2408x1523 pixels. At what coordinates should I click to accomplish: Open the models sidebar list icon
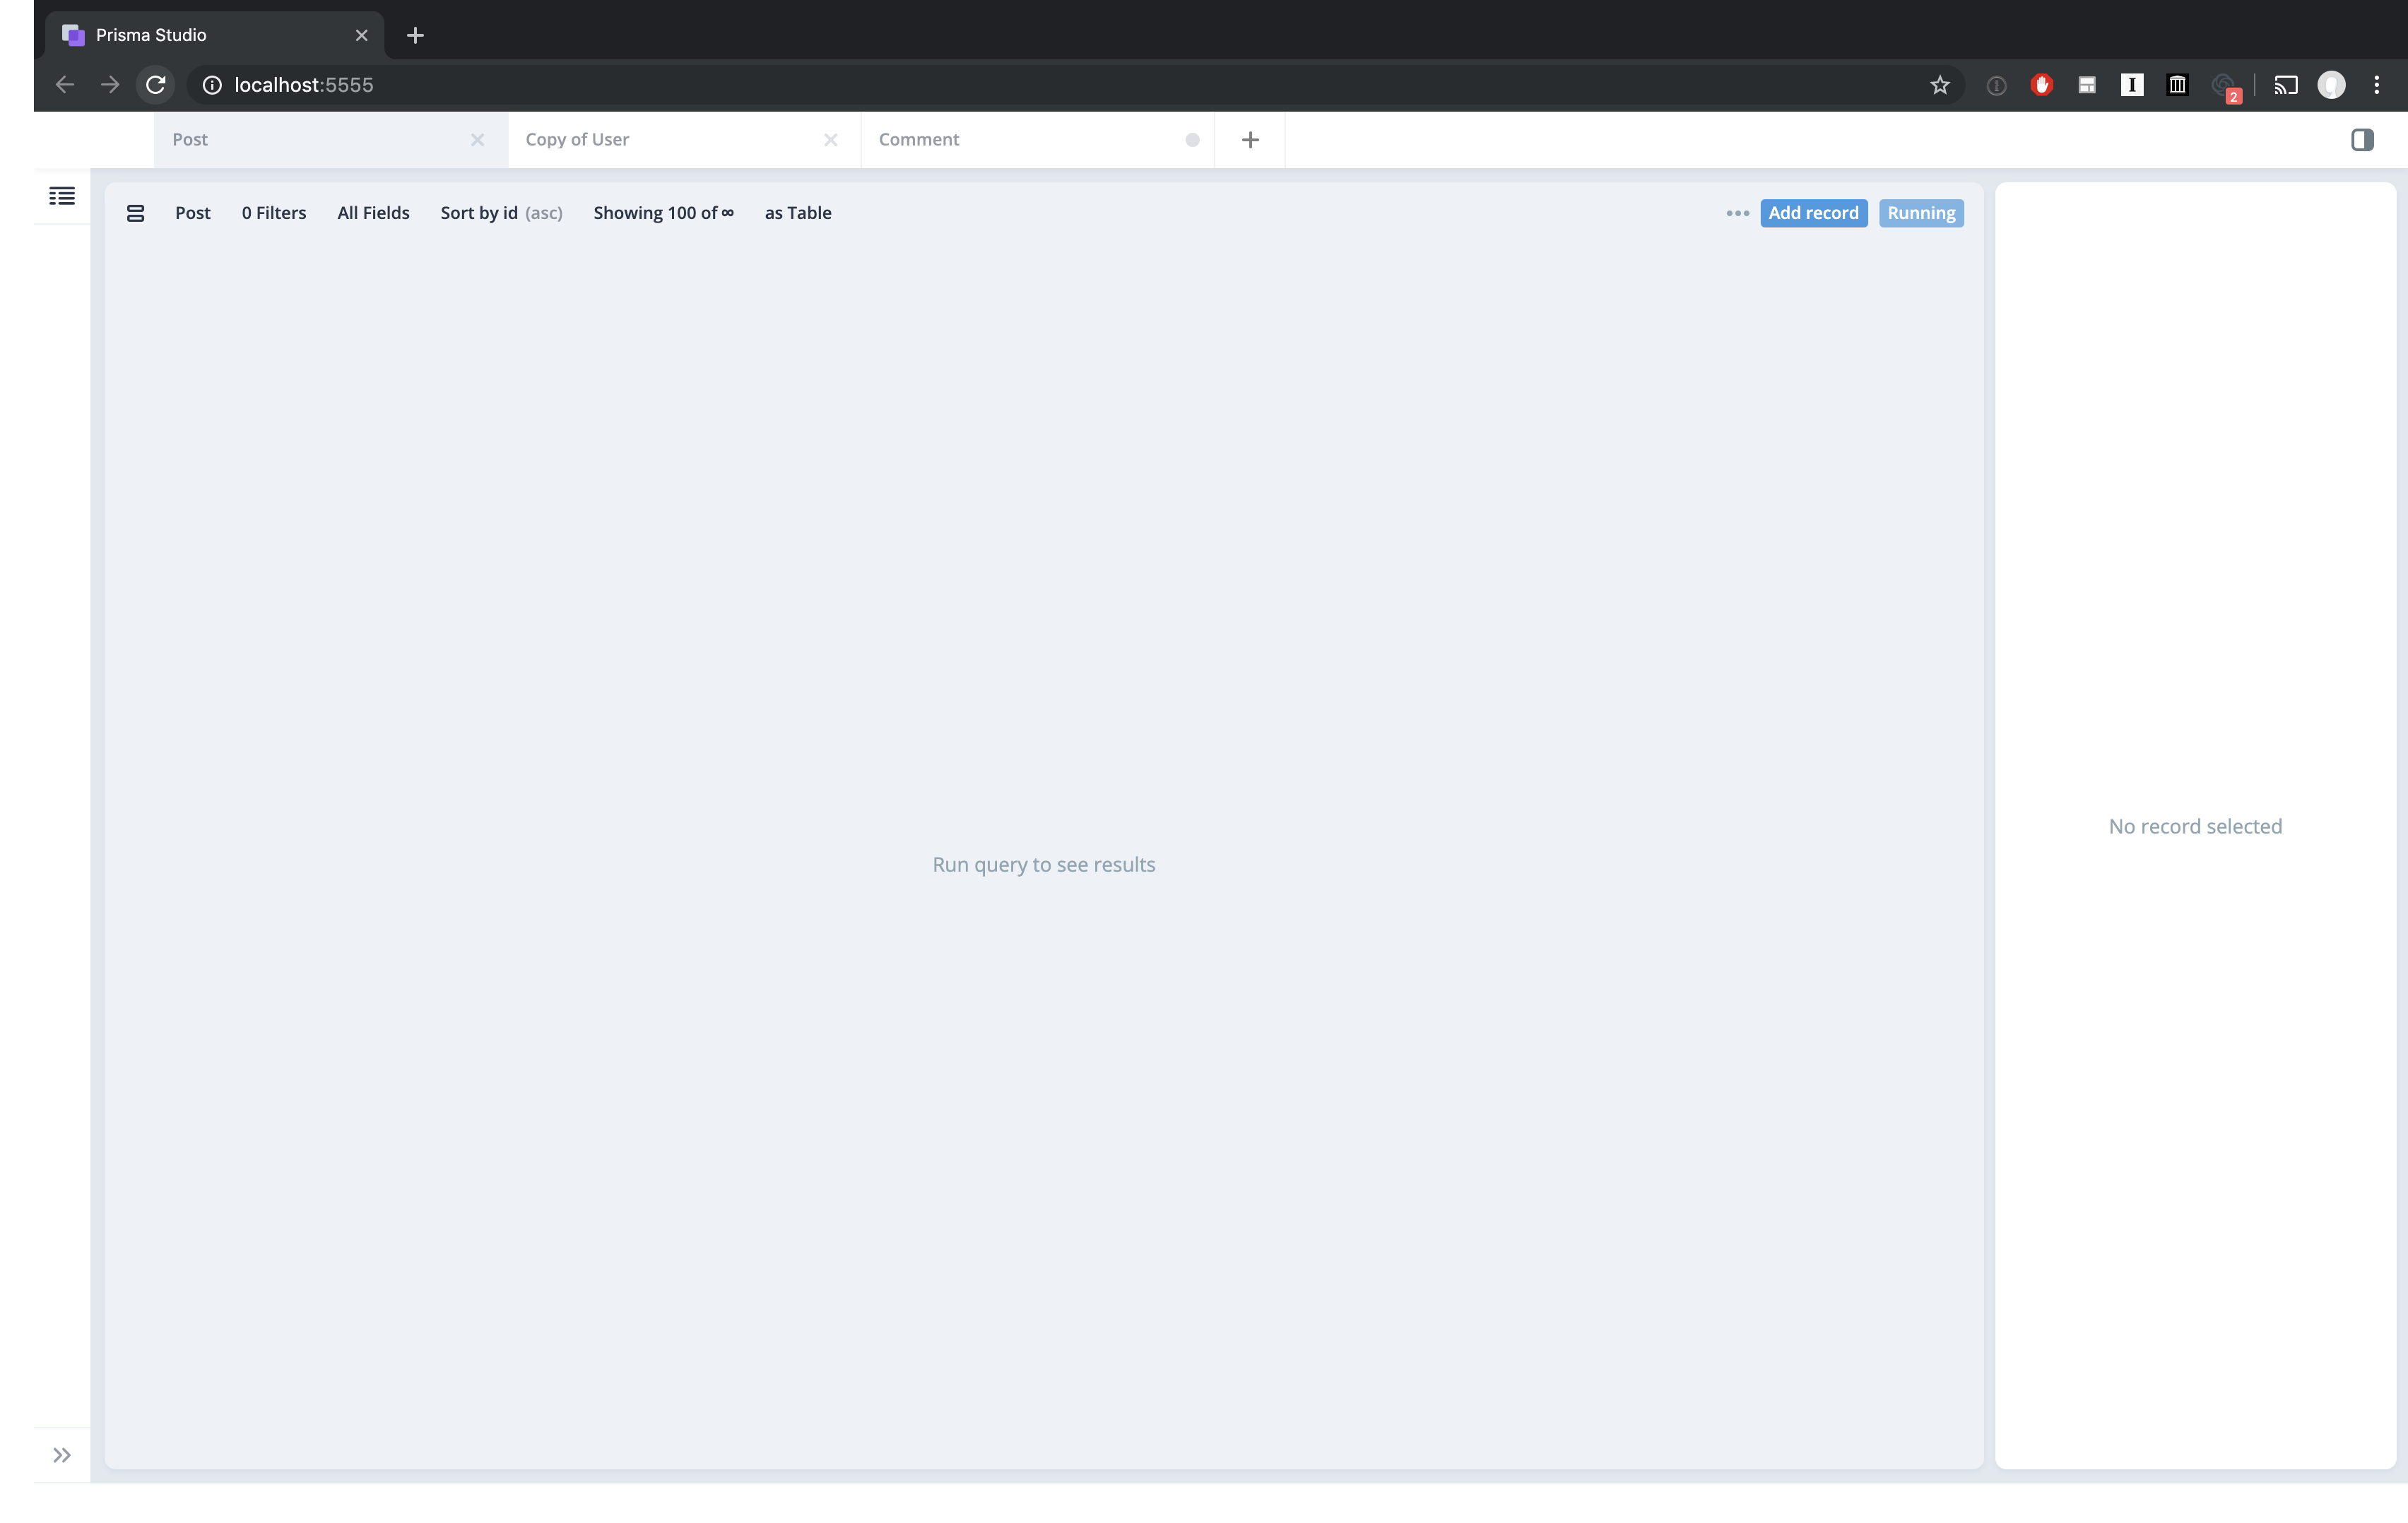[62, 196]
